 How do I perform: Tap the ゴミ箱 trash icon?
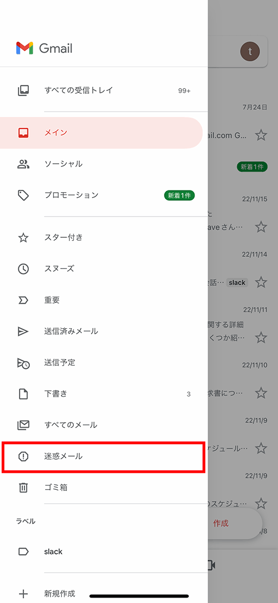click(23, 488)
